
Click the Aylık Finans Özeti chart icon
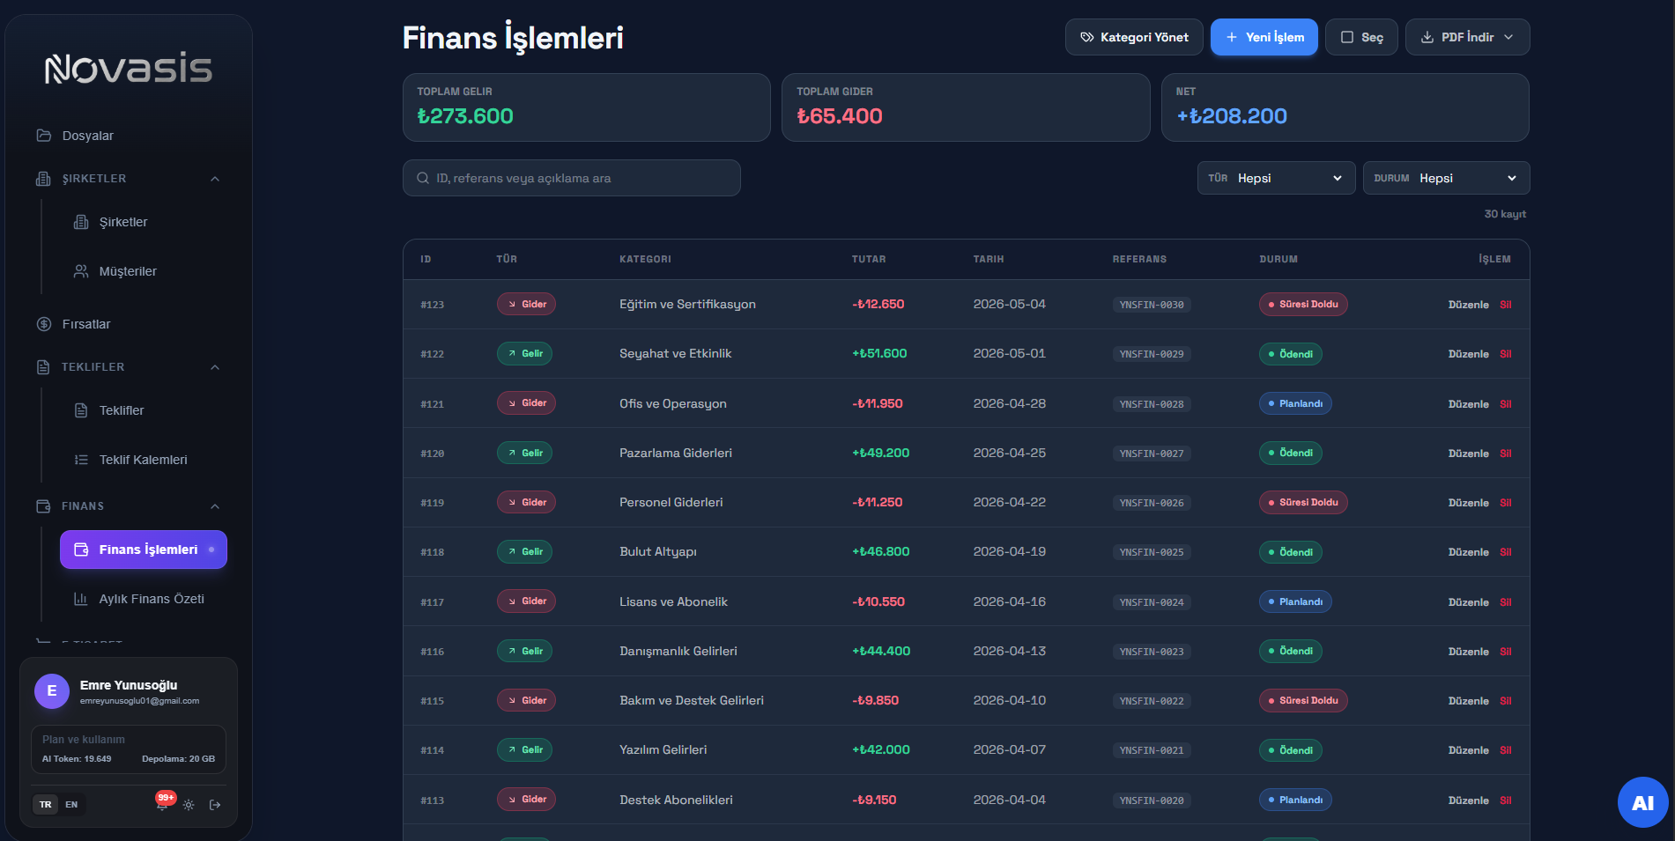pyautogui.click(x=81, y=599)
